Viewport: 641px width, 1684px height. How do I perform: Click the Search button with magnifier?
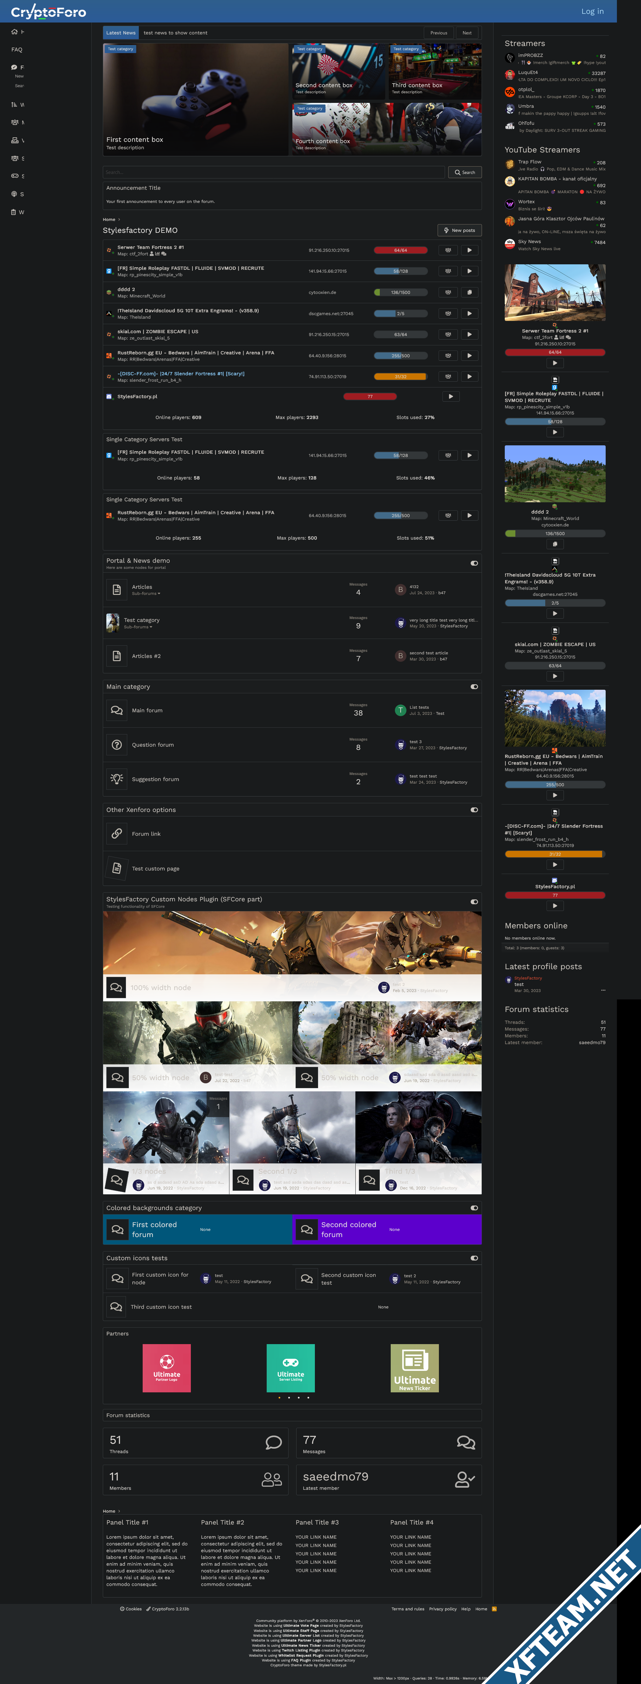pos(465,173)
